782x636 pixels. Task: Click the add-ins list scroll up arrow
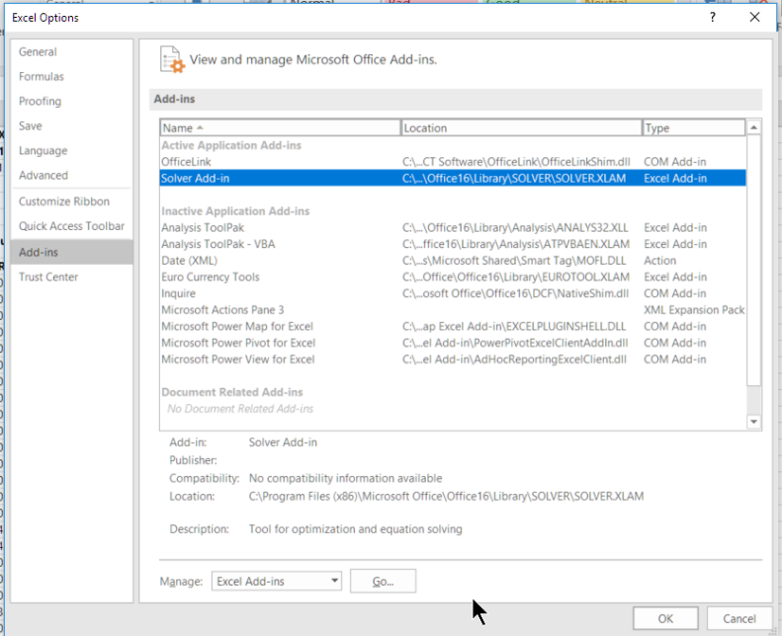(754, 128)
